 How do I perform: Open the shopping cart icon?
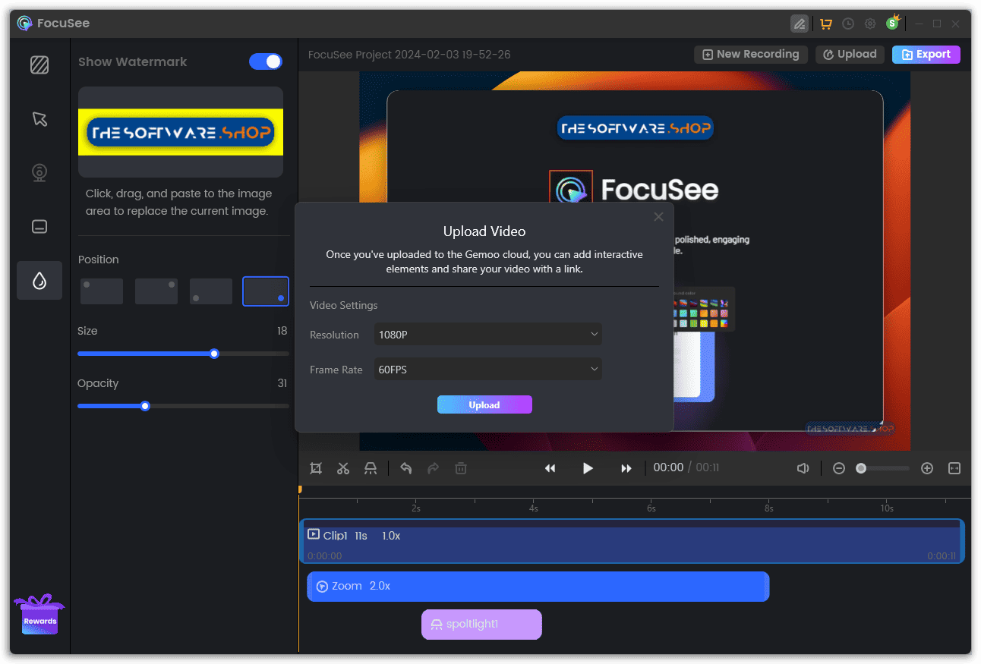pos(826,24)
